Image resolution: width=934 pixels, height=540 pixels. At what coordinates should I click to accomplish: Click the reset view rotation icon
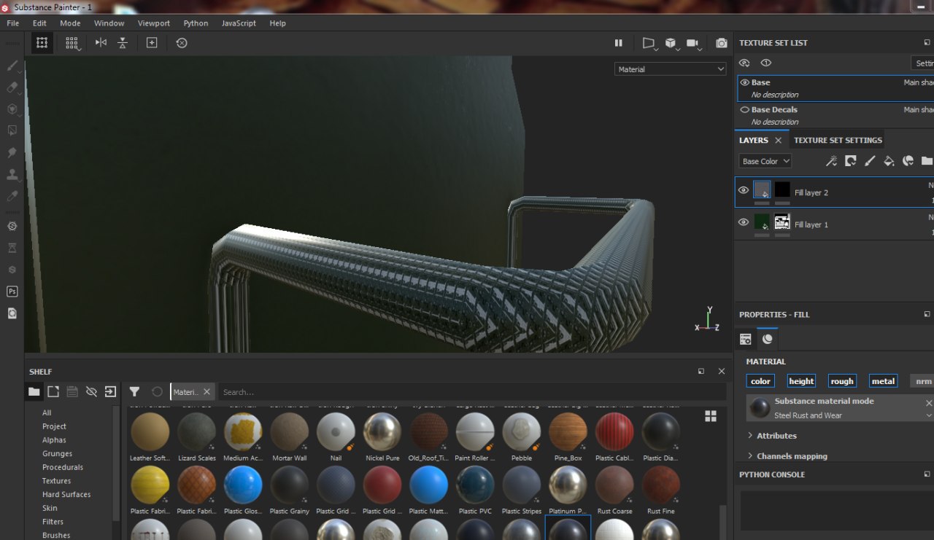coord(182,43)
